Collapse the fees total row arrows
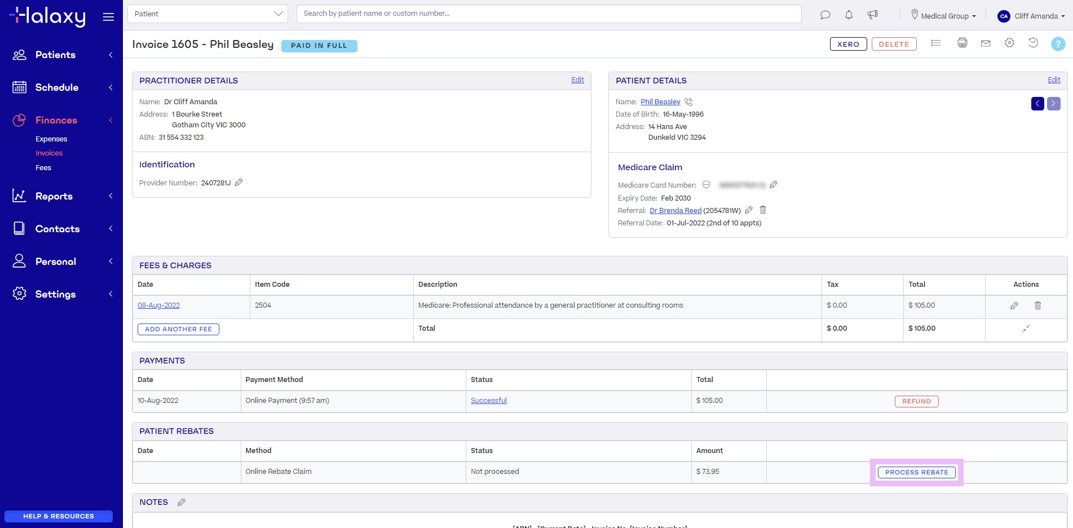 [x=1026, y=329]
